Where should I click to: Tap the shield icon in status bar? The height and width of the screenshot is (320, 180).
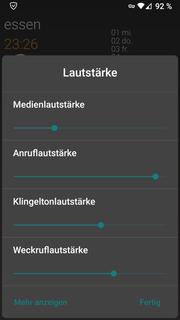[13, 6]
